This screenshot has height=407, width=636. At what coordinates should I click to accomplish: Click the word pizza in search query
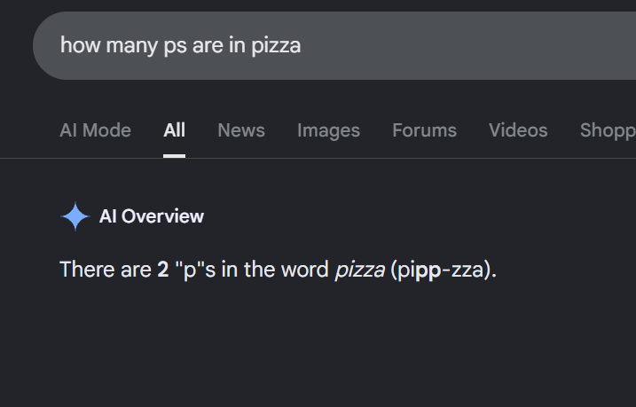[276, 45]
